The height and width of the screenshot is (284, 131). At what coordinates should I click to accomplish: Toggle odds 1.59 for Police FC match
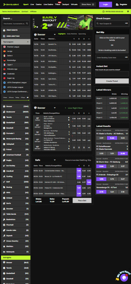79,188
